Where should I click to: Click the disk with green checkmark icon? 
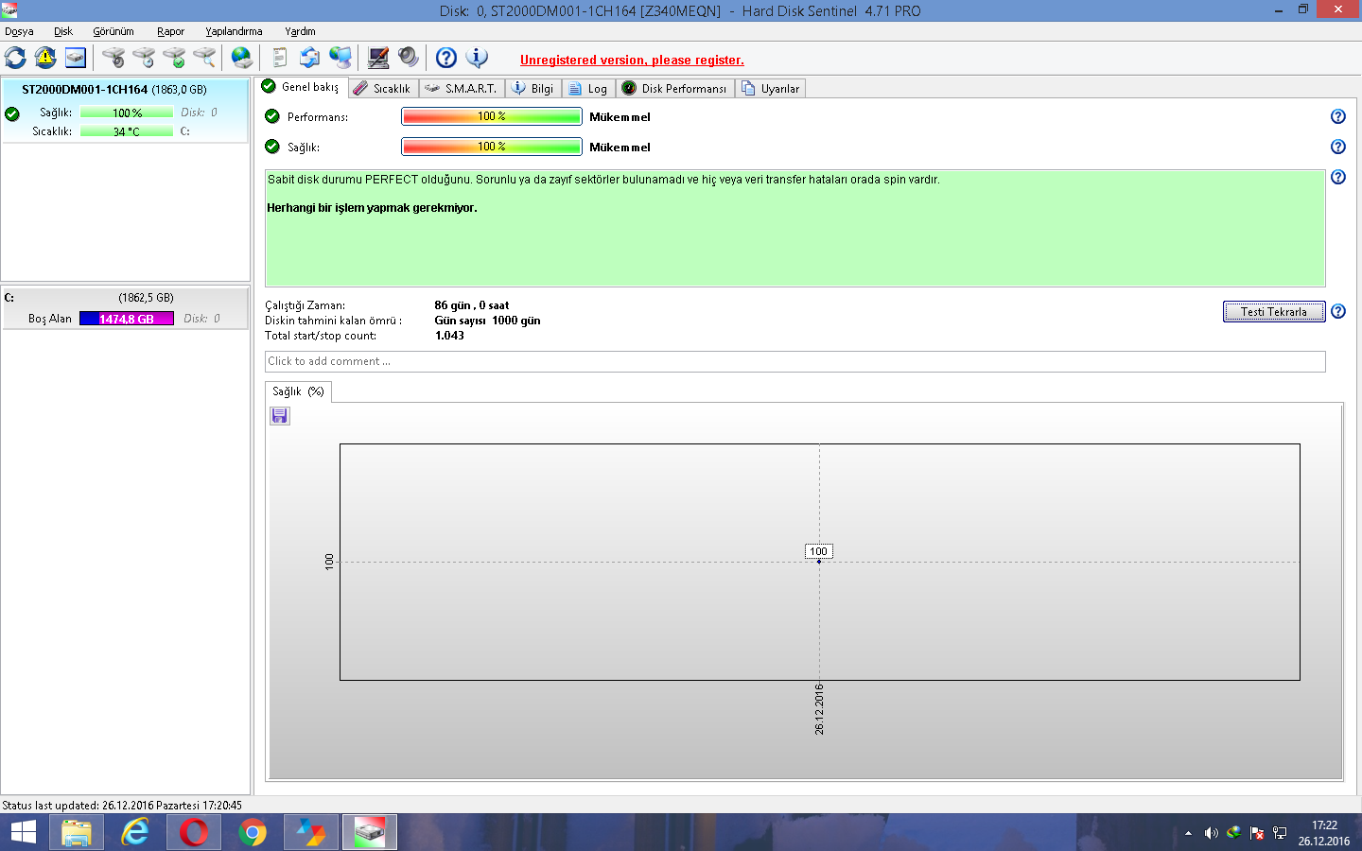[174, 58]
